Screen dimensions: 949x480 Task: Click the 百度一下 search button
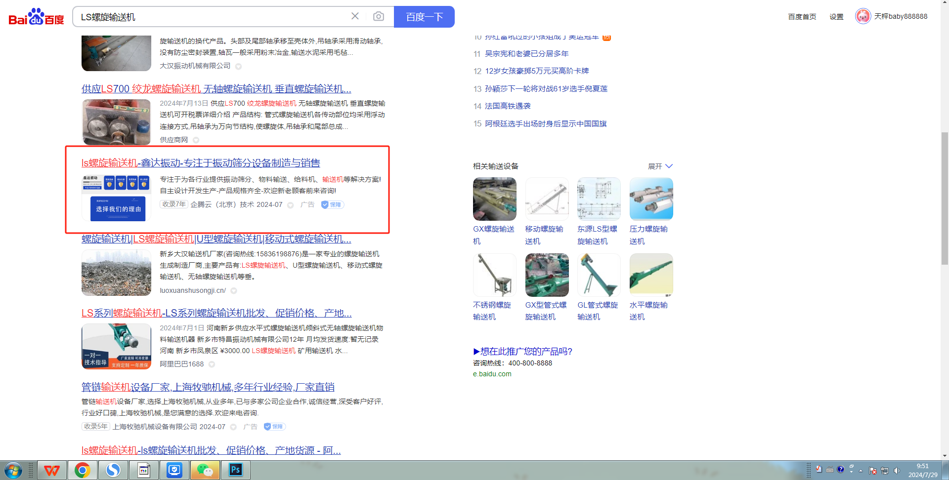pos(424,17)
